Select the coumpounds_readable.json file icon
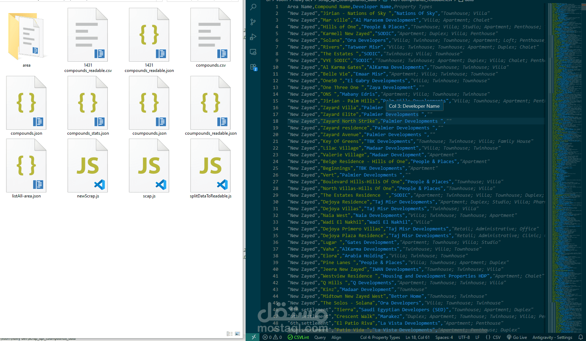Screen dimensions: 586x341 coord(210,103)
